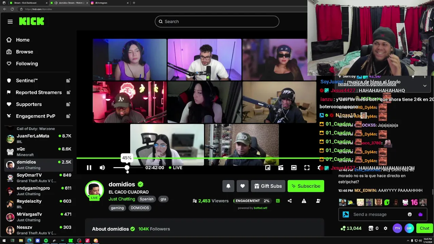Screen dimensions: 434x244
Task: Mute the stream volume
Action: point(102,168)
